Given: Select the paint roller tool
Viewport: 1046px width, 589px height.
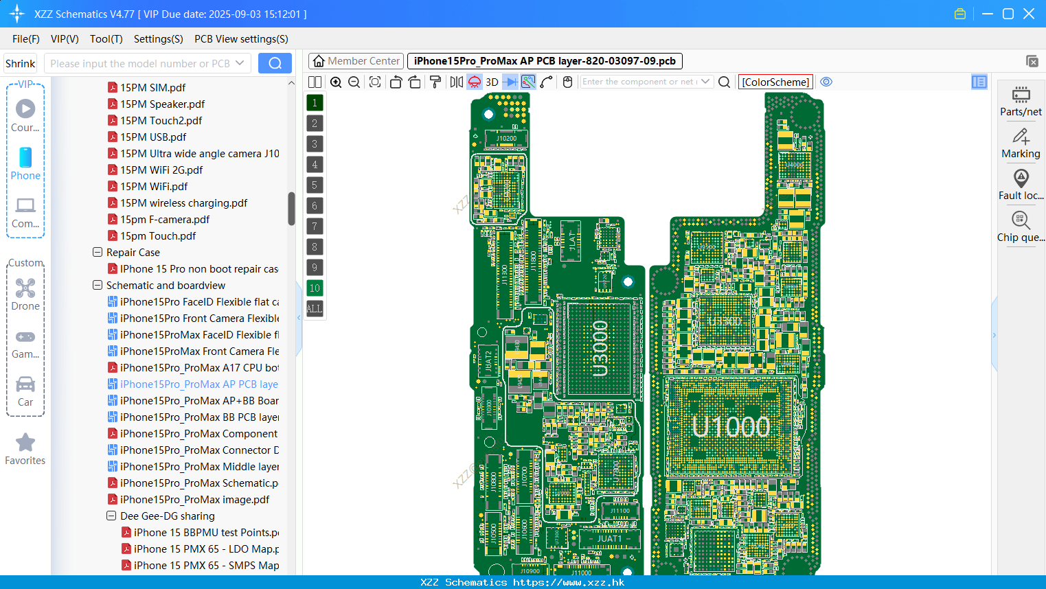Looking at the screenshot, I should tap(435, 82).
